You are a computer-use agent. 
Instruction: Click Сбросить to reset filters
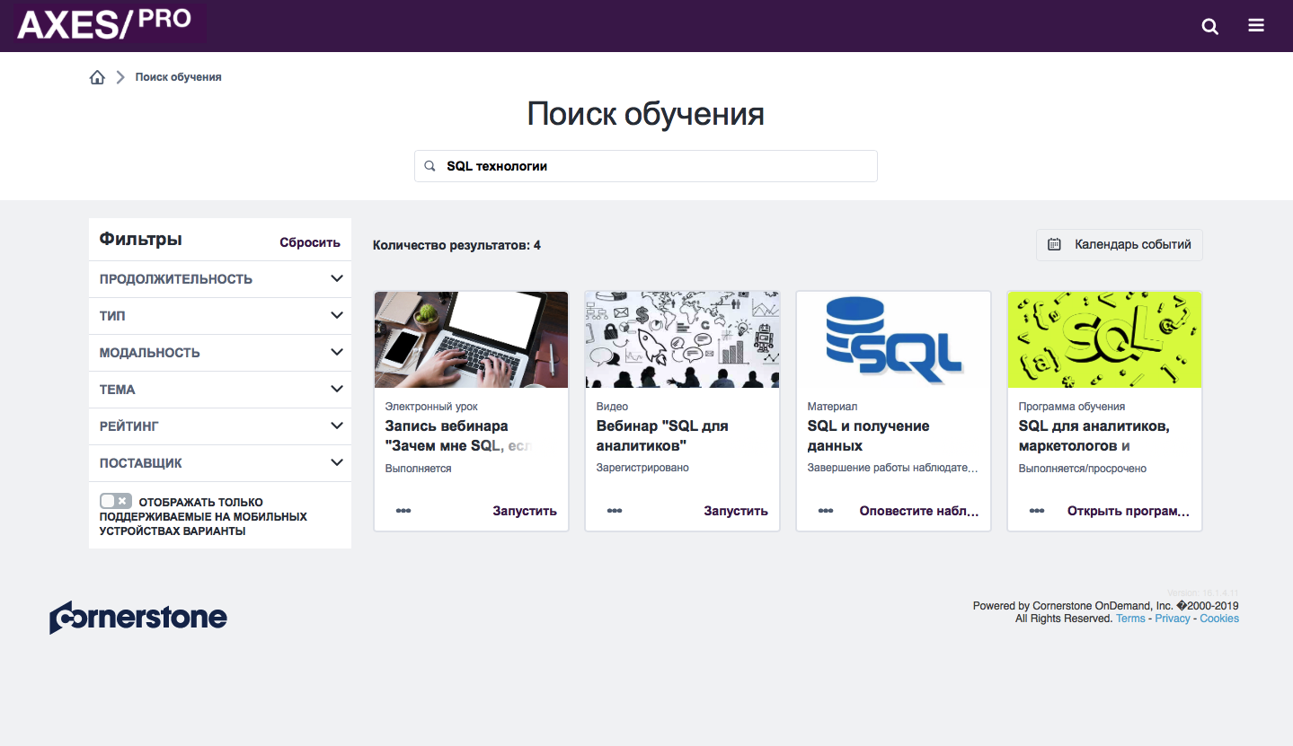(x=310, y=242)
